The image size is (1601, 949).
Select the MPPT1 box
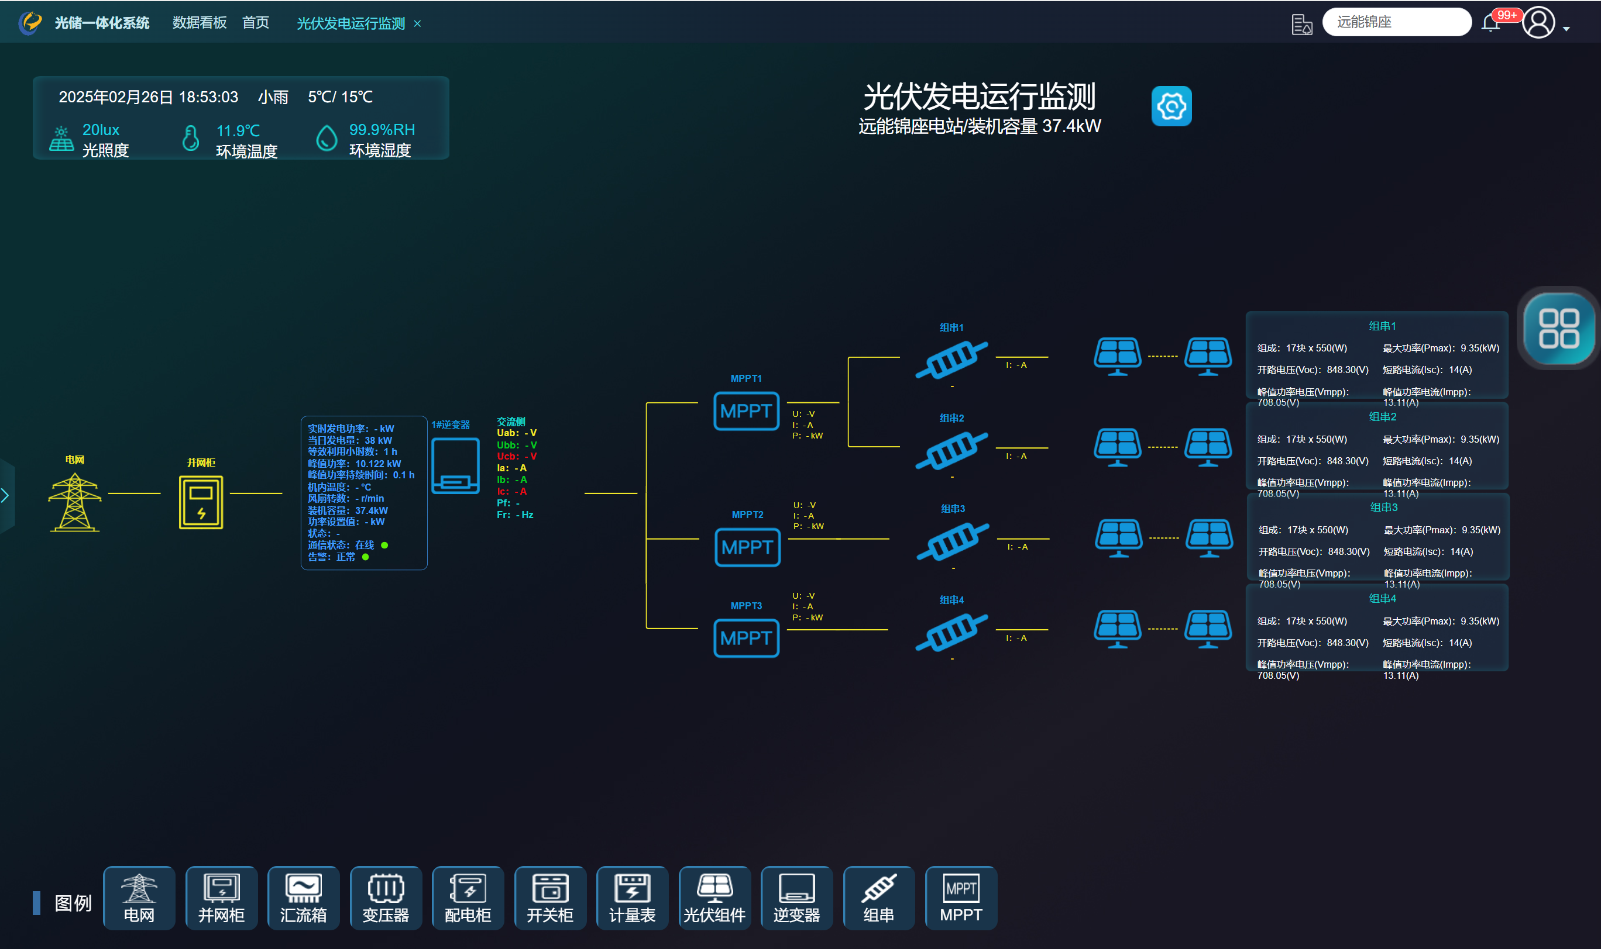click(x=746, y=411)
